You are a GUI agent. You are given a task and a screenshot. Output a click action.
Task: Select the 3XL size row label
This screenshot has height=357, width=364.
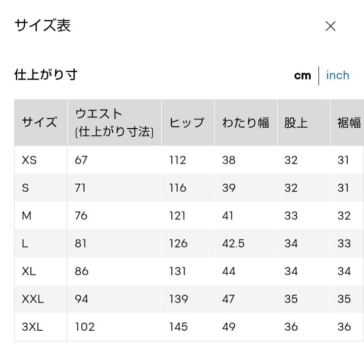pyautogui.click(x=32, y=327)
